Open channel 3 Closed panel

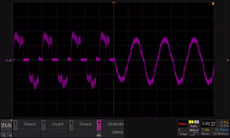(x=85, y=124)
